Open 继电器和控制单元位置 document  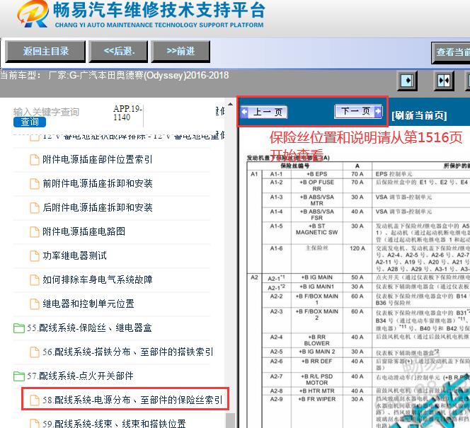point(88,303)
